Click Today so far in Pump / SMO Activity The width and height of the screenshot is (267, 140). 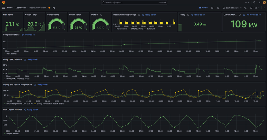point(31,60)
